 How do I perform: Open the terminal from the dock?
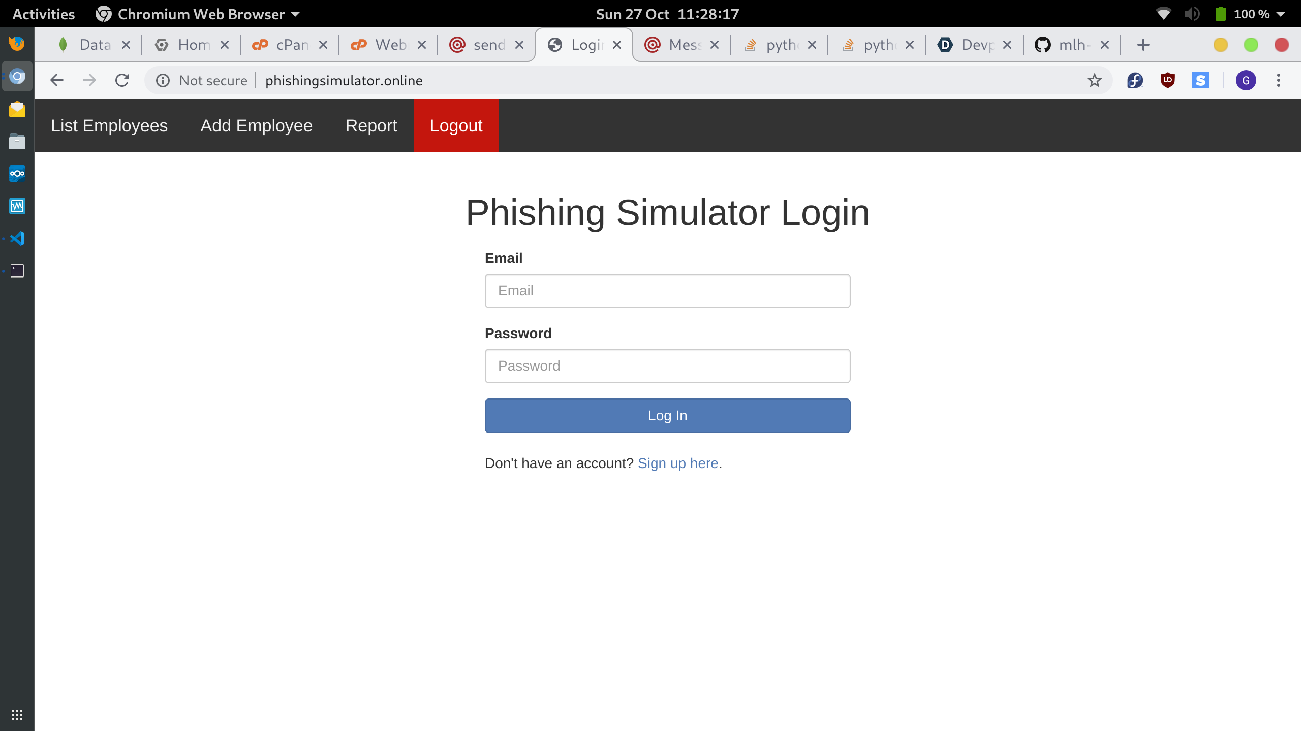17,271
